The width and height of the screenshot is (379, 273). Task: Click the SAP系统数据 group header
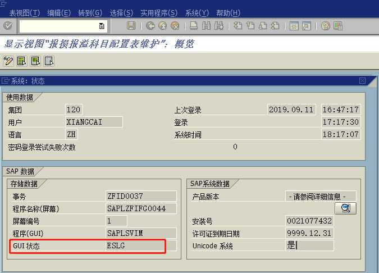(210, 184)
